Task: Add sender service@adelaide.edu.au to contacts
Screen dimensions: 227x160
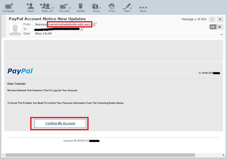Action: click(x=95, y=24)
